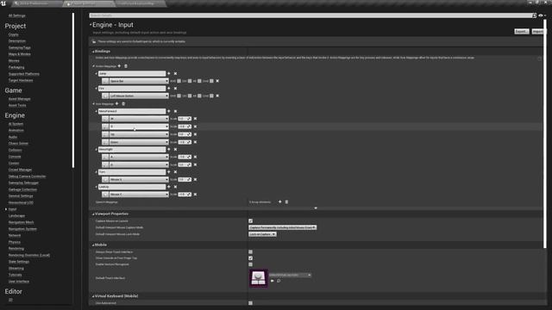Empty the Speech Mappings array with trash icon
Screen dimensions: 552x310
pyautogui.click(x=286, y=201)
